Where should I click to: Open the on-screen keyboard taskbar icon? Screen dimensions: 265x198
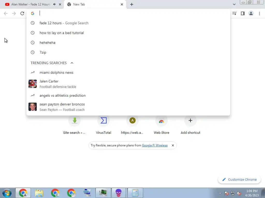tap(87, 193)
